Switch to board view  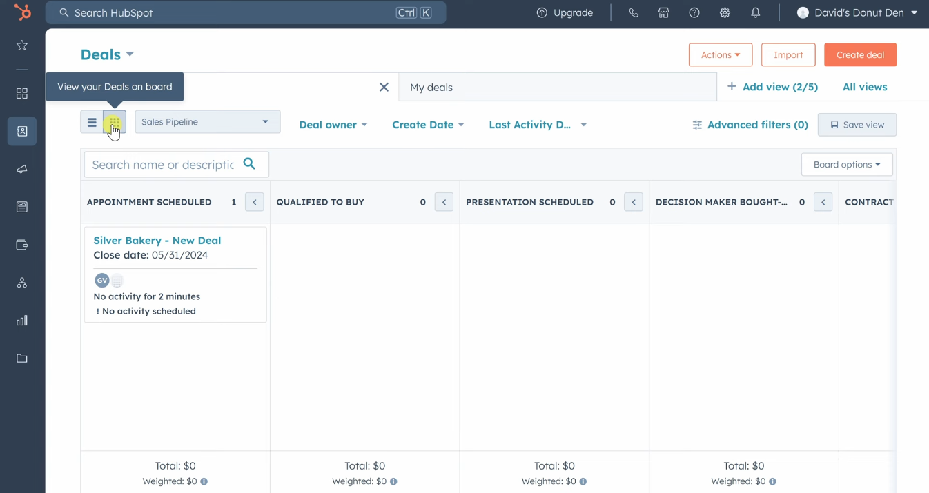pyautogui.click(x=115, y=123)
